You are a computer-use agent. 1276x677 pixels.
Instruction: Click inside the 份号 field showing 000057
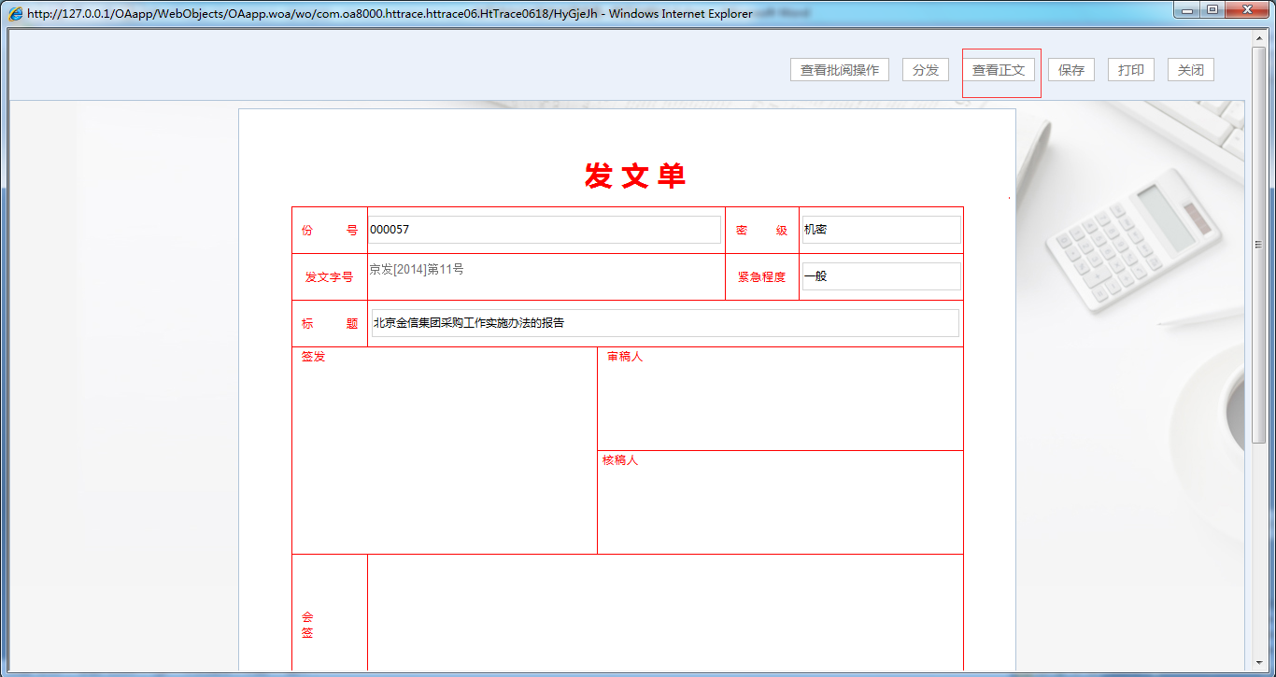coord(547,229)
